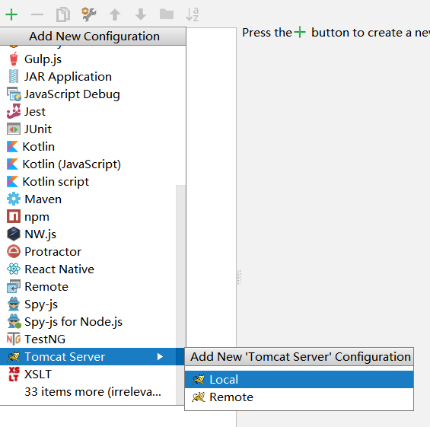Image resolution: width=430 pixels, height=427 pixels.
Task: Click the Move Up arrow icon
Action: [x=115, y=14]
